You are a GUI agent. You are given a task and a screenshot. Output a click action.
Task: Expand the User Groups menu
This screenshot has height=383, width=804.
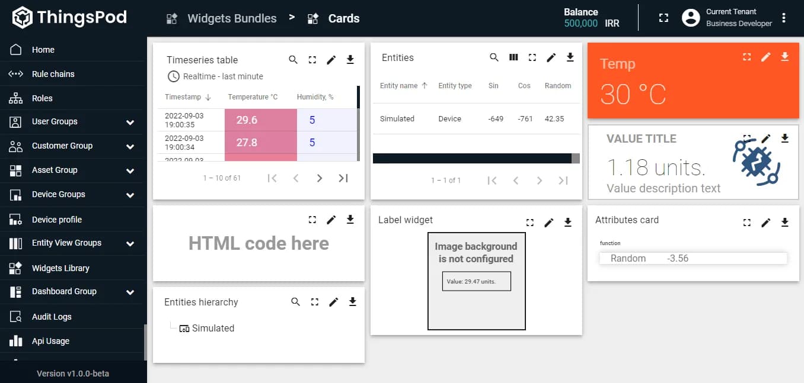point(130,122)
